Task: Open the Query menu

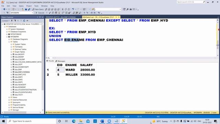Action: (21, 6)
